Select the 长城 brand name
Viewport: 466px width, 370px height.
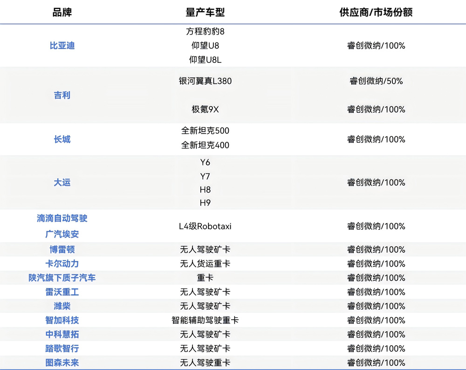pos(62,139)
